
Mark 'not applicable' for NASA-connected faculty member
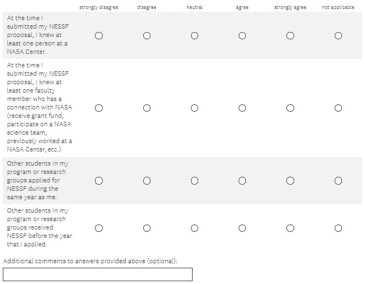click(x=338, y=108)
